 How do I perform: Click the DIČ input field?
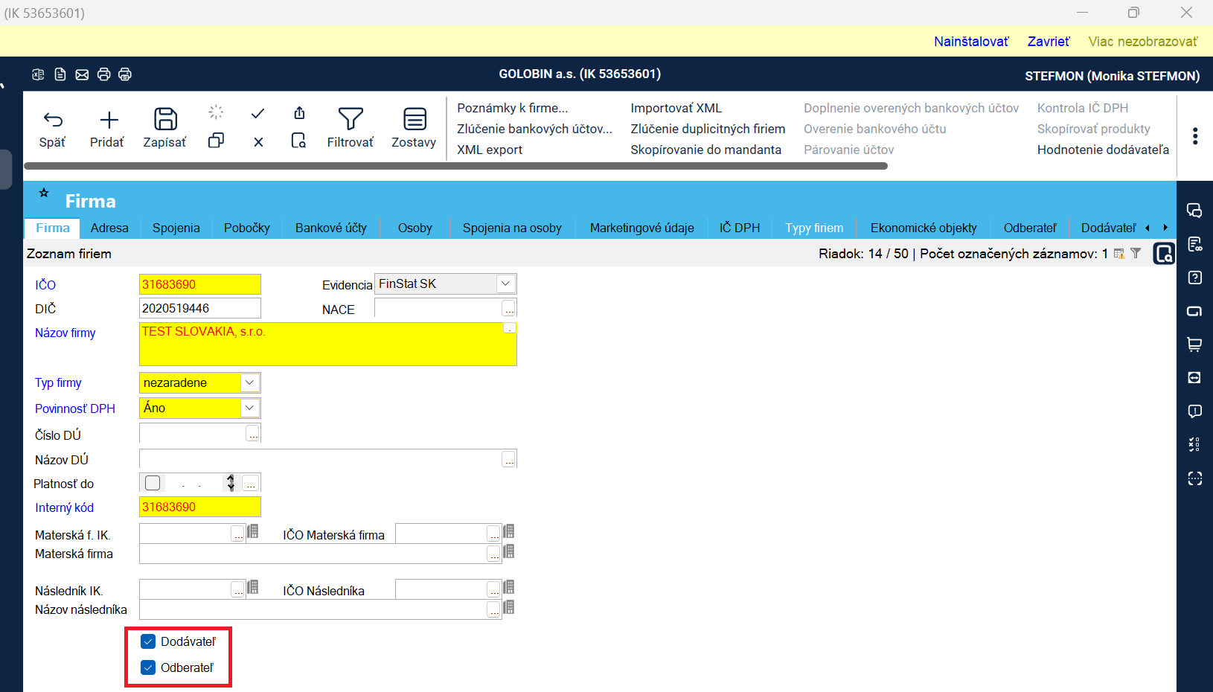(x=199, y=308)
